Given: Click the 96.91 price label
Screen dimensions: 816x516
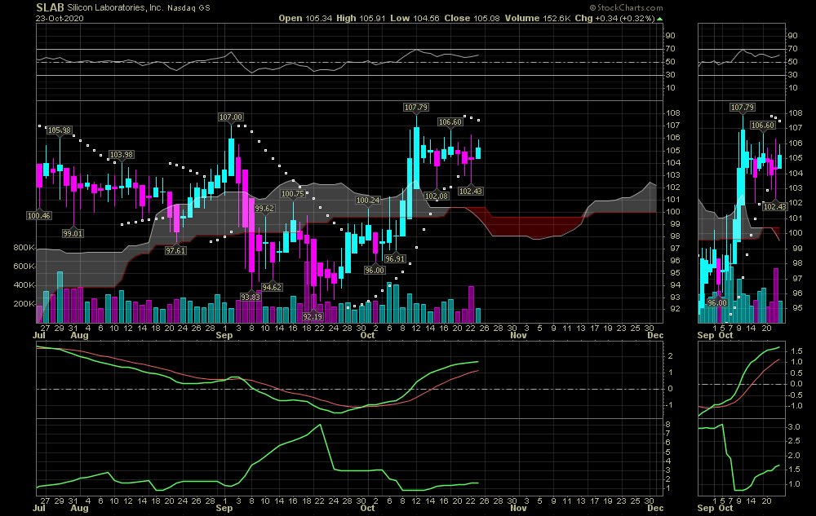Looking at the screenshot, I should pos(395,258).
